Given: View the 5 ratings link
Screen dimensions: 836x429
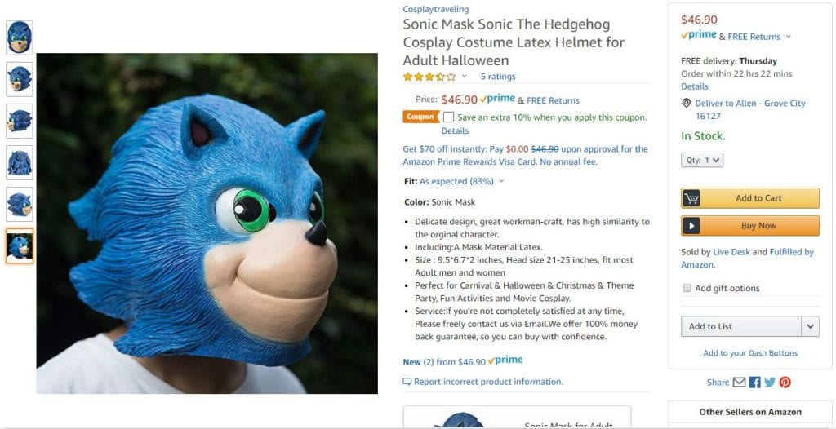Looking at the screenshot, I should pyautogui.click(x=498, y=77).
